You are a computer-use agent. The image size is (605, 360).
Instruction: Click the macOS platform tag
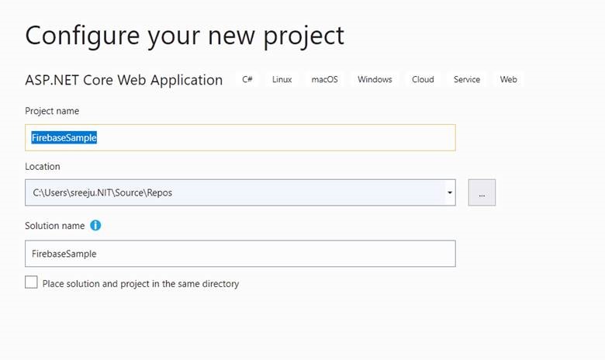(324, 79)
